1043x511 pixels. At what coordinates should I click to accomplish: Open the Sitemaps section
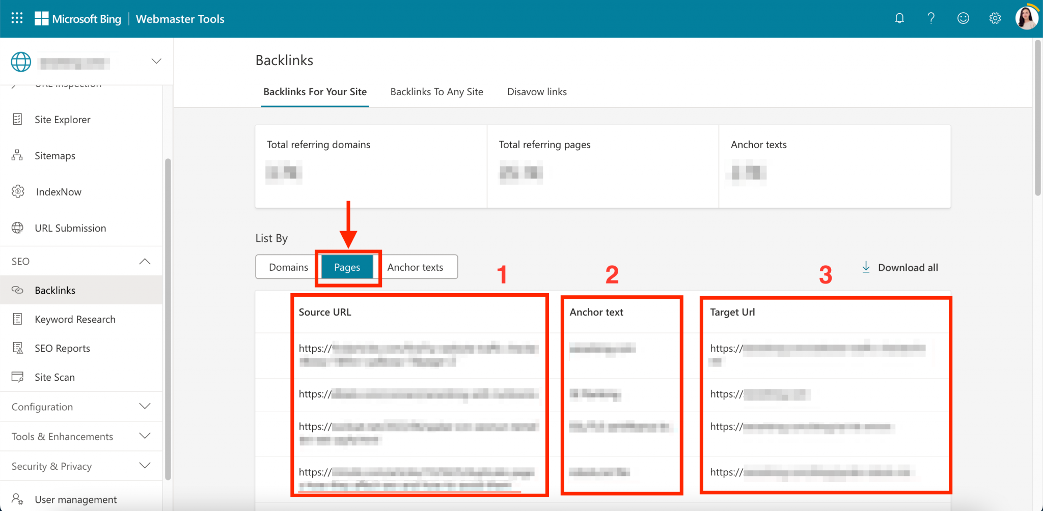[x=54, y=155]
